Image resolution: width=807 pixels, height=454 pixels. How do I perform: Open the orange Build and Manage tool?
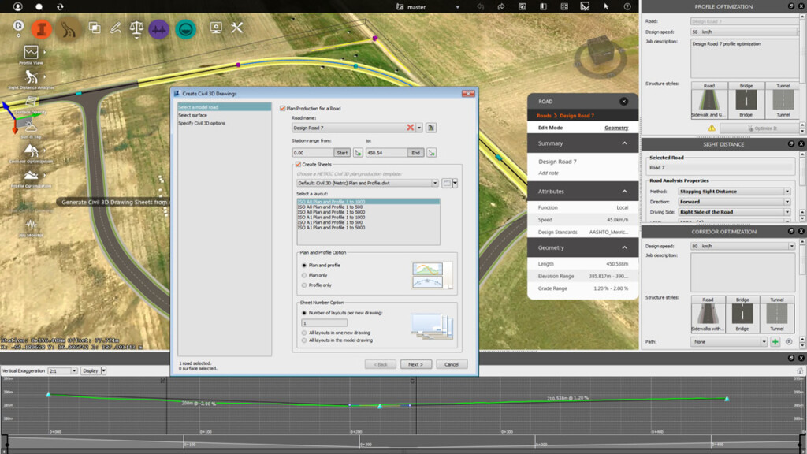tap(42, 29)
